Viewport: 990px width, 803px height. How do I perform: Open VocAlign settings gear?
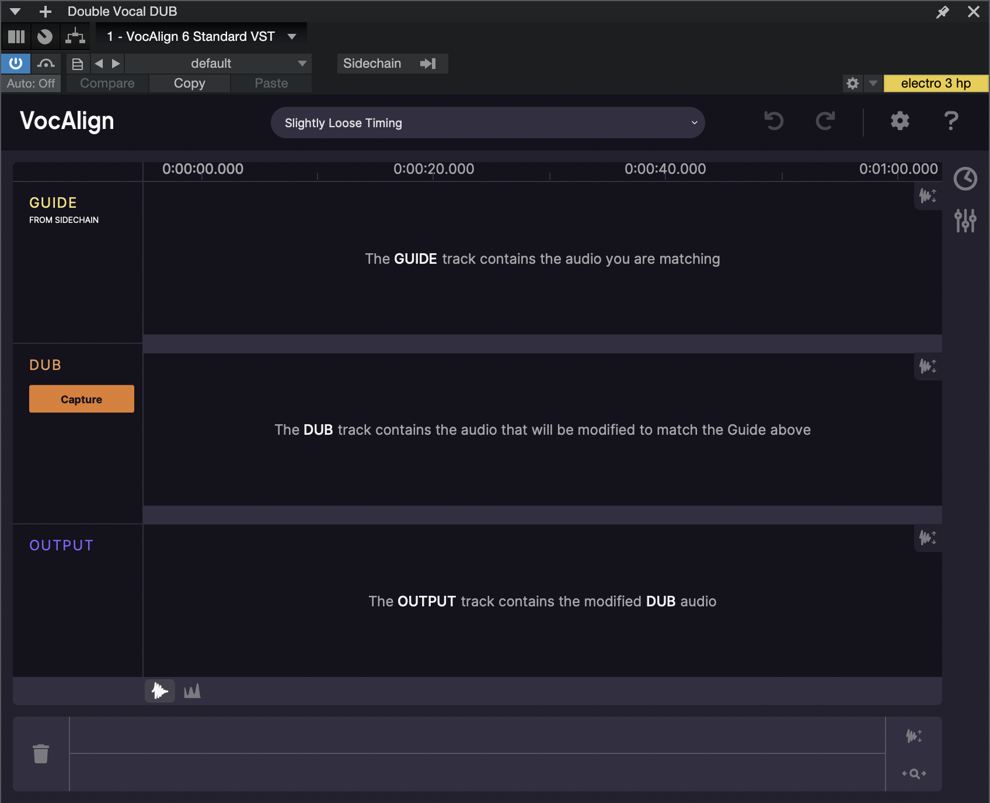pyautogui.click(x=900, y=121)
